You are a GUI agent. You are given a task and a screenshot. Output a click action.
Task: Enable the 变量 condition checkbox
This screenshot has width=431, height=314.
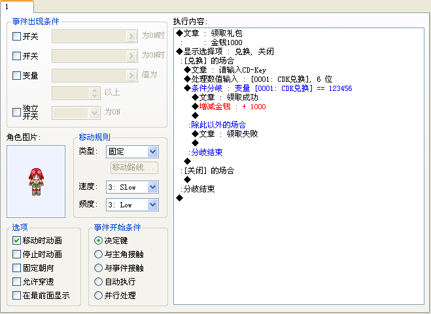(16, 75)
